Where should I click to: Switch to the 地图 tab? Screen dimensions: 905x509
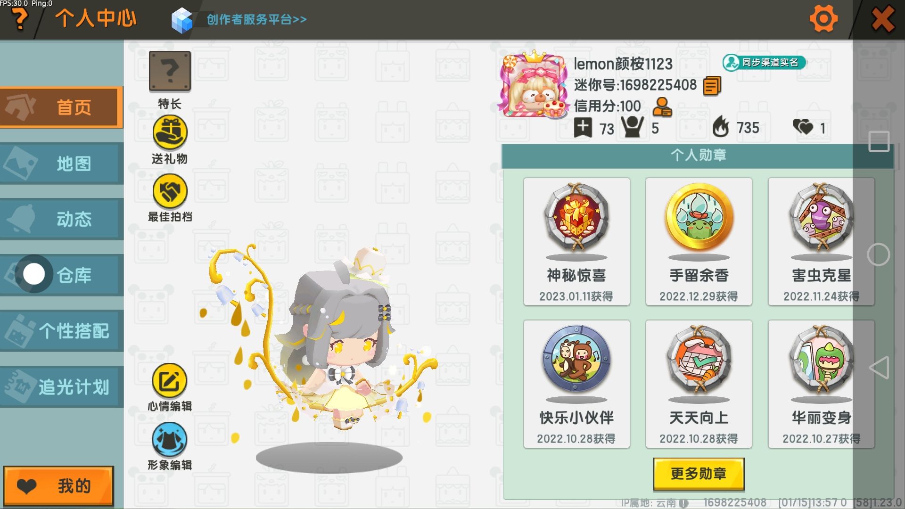[62, 164]
